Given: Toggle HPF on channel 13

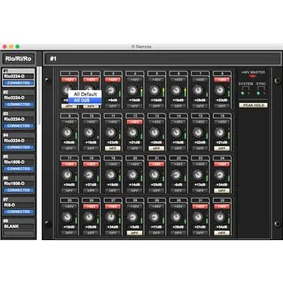Looking at the screenshot, I should [157, 149].
